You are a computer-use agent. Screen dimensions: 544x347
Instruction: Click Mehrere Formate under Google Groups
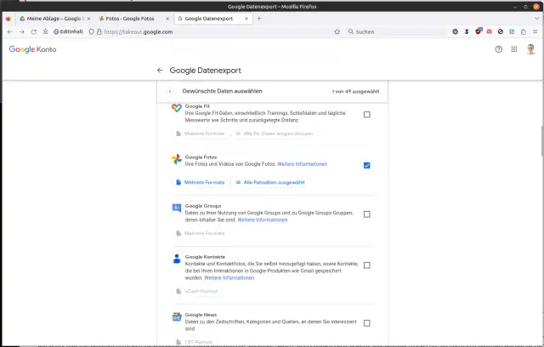[201, 233]
